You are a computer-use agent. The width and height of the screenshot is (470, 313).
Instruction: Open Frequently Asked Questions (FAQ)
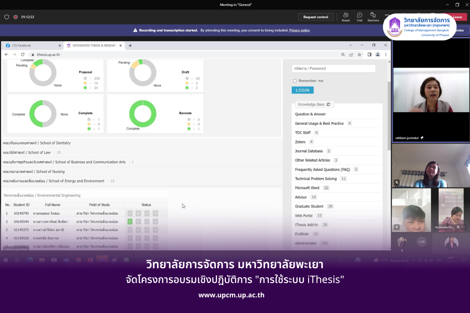322,170
